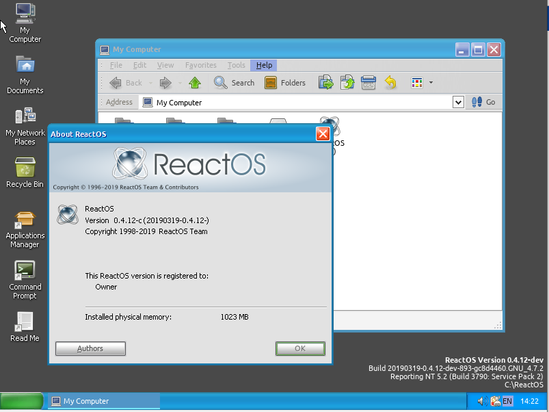This screenshot has width=549, height=412.
Task: Minimize the My Computer window
Action: [461, 50]
